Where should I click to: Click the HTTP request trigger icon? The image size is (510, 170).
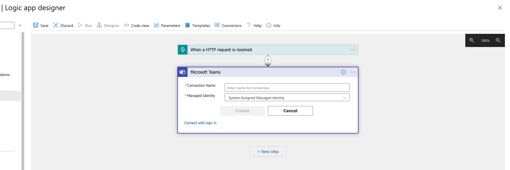click(183, 50)
